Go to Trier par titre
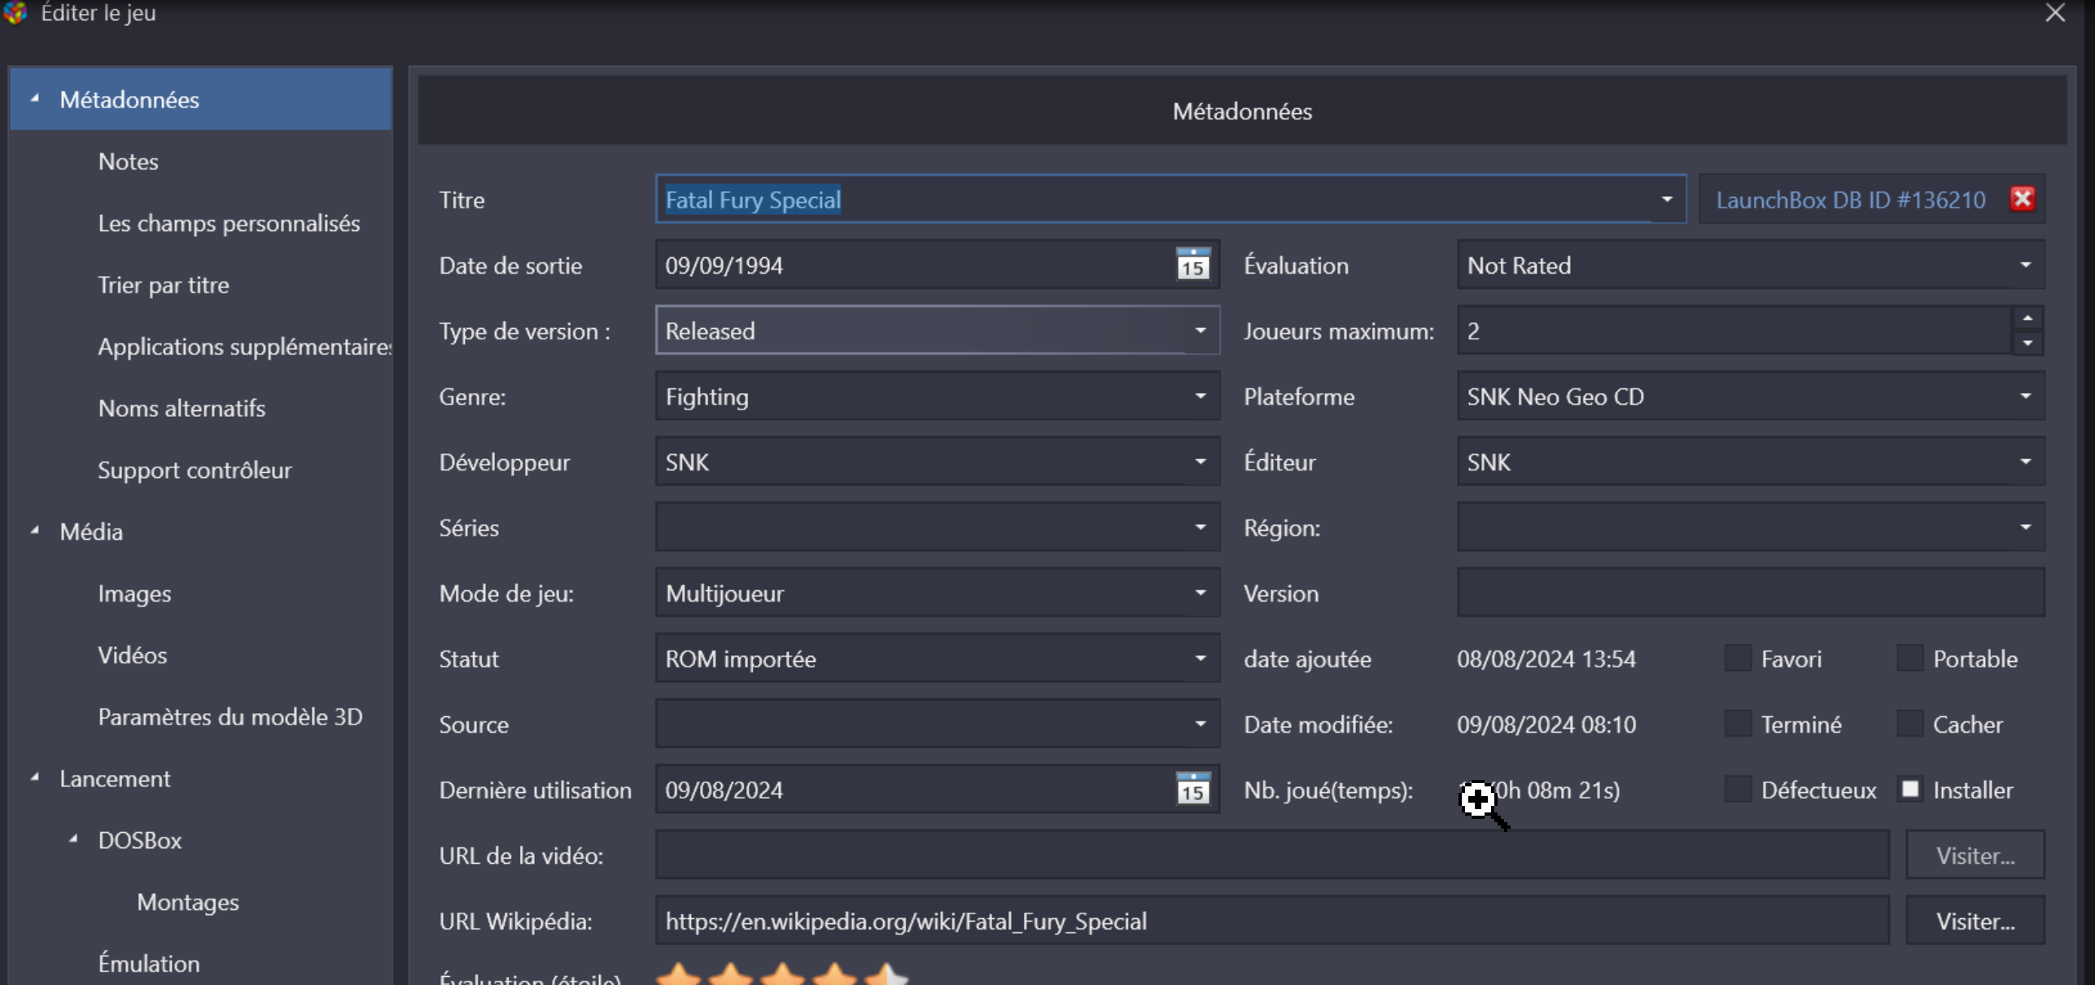The width and height of the screenshot is (2095, 985). click(x=164, y=285)
